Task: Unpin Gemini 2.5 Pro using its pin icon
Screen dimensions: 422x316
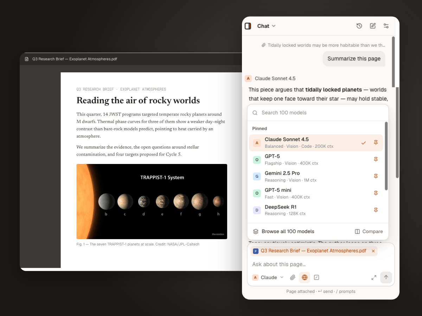Action: point(376,176)
